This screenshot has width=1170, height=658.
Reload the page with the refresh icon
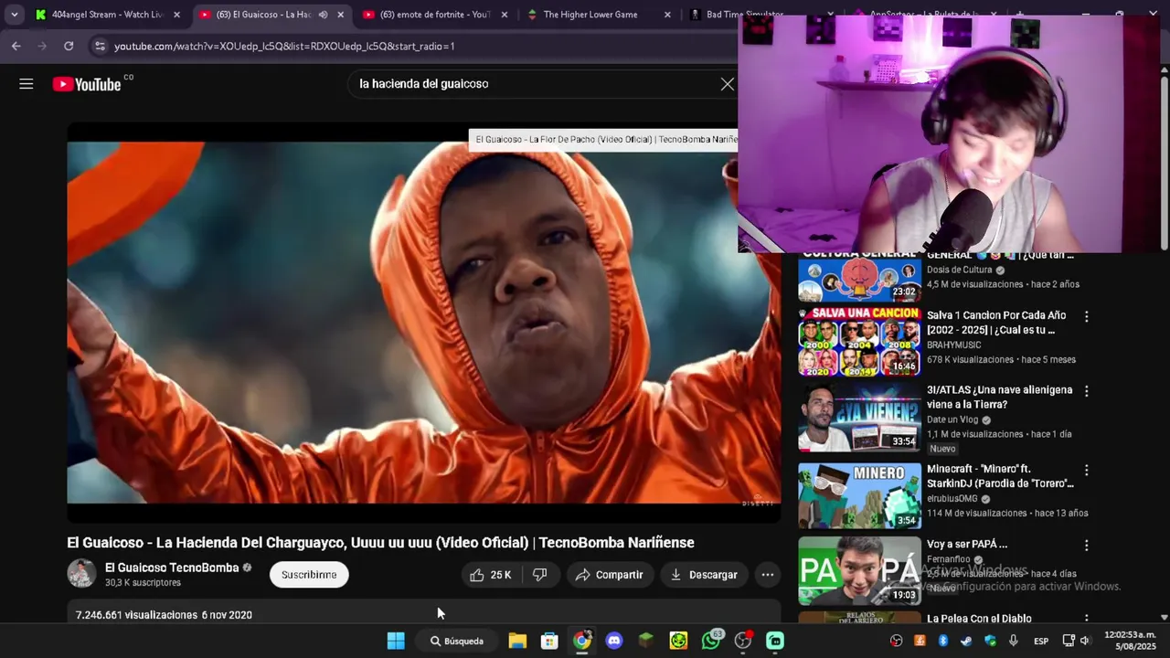point(69,46)
